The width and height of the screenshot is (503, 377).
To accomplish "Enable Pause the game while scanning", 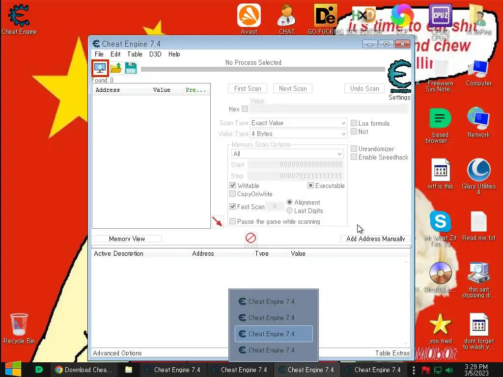I will [232, 221].
